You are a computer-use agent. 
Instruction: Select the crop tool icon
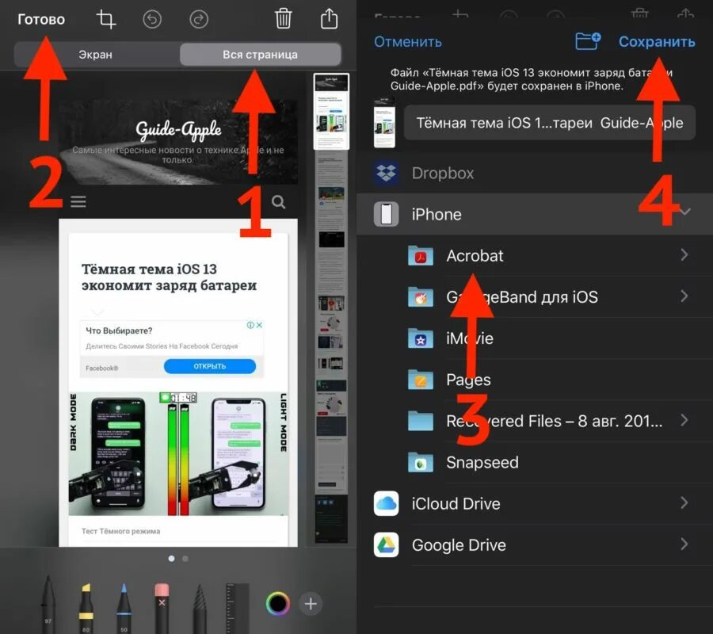click(x=105, y=20)
